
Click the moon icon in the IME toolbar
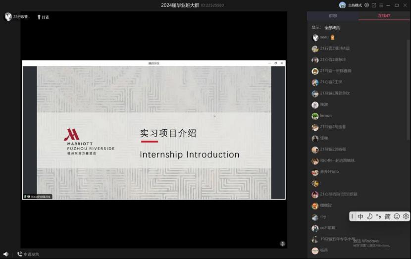[369, 216]
